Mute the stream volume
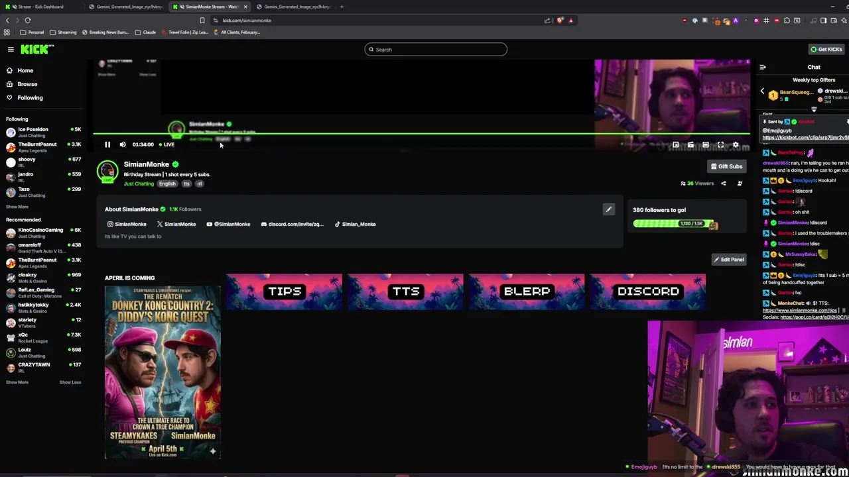The image size is (849, 477). point(123,144)
